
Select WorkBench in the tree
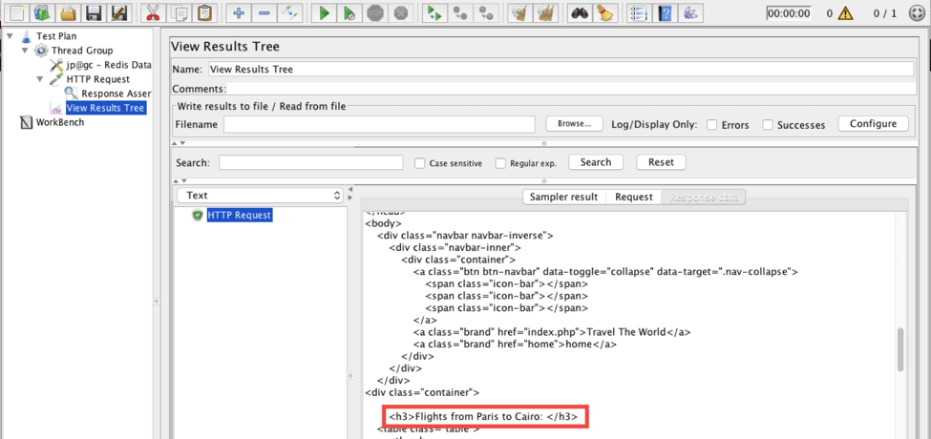point(60,122)
